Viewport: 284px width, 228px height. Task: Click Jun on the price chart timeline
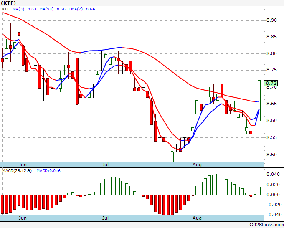pyautogui.click(x=23, y=165)
